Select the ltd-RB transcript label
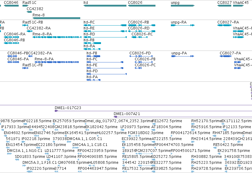This screenshot has width=252, height=173. 89,40
